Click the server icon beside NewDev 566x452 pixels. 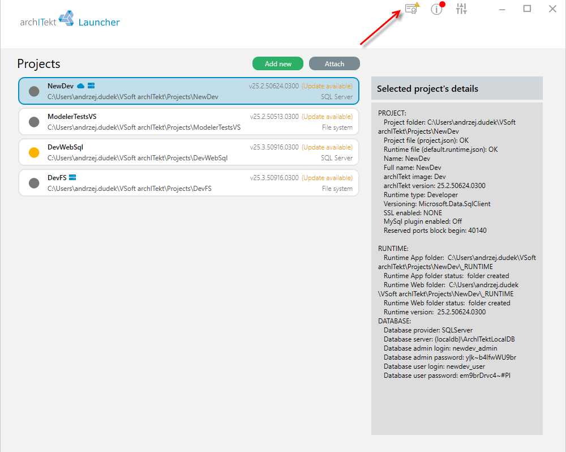coord(91,86)
